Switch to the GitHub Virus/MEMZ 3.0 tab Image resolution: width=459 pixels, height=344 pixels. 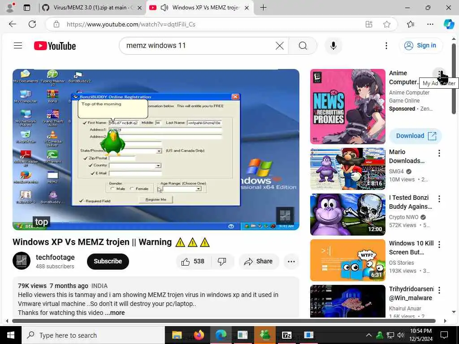click(92, 8)
